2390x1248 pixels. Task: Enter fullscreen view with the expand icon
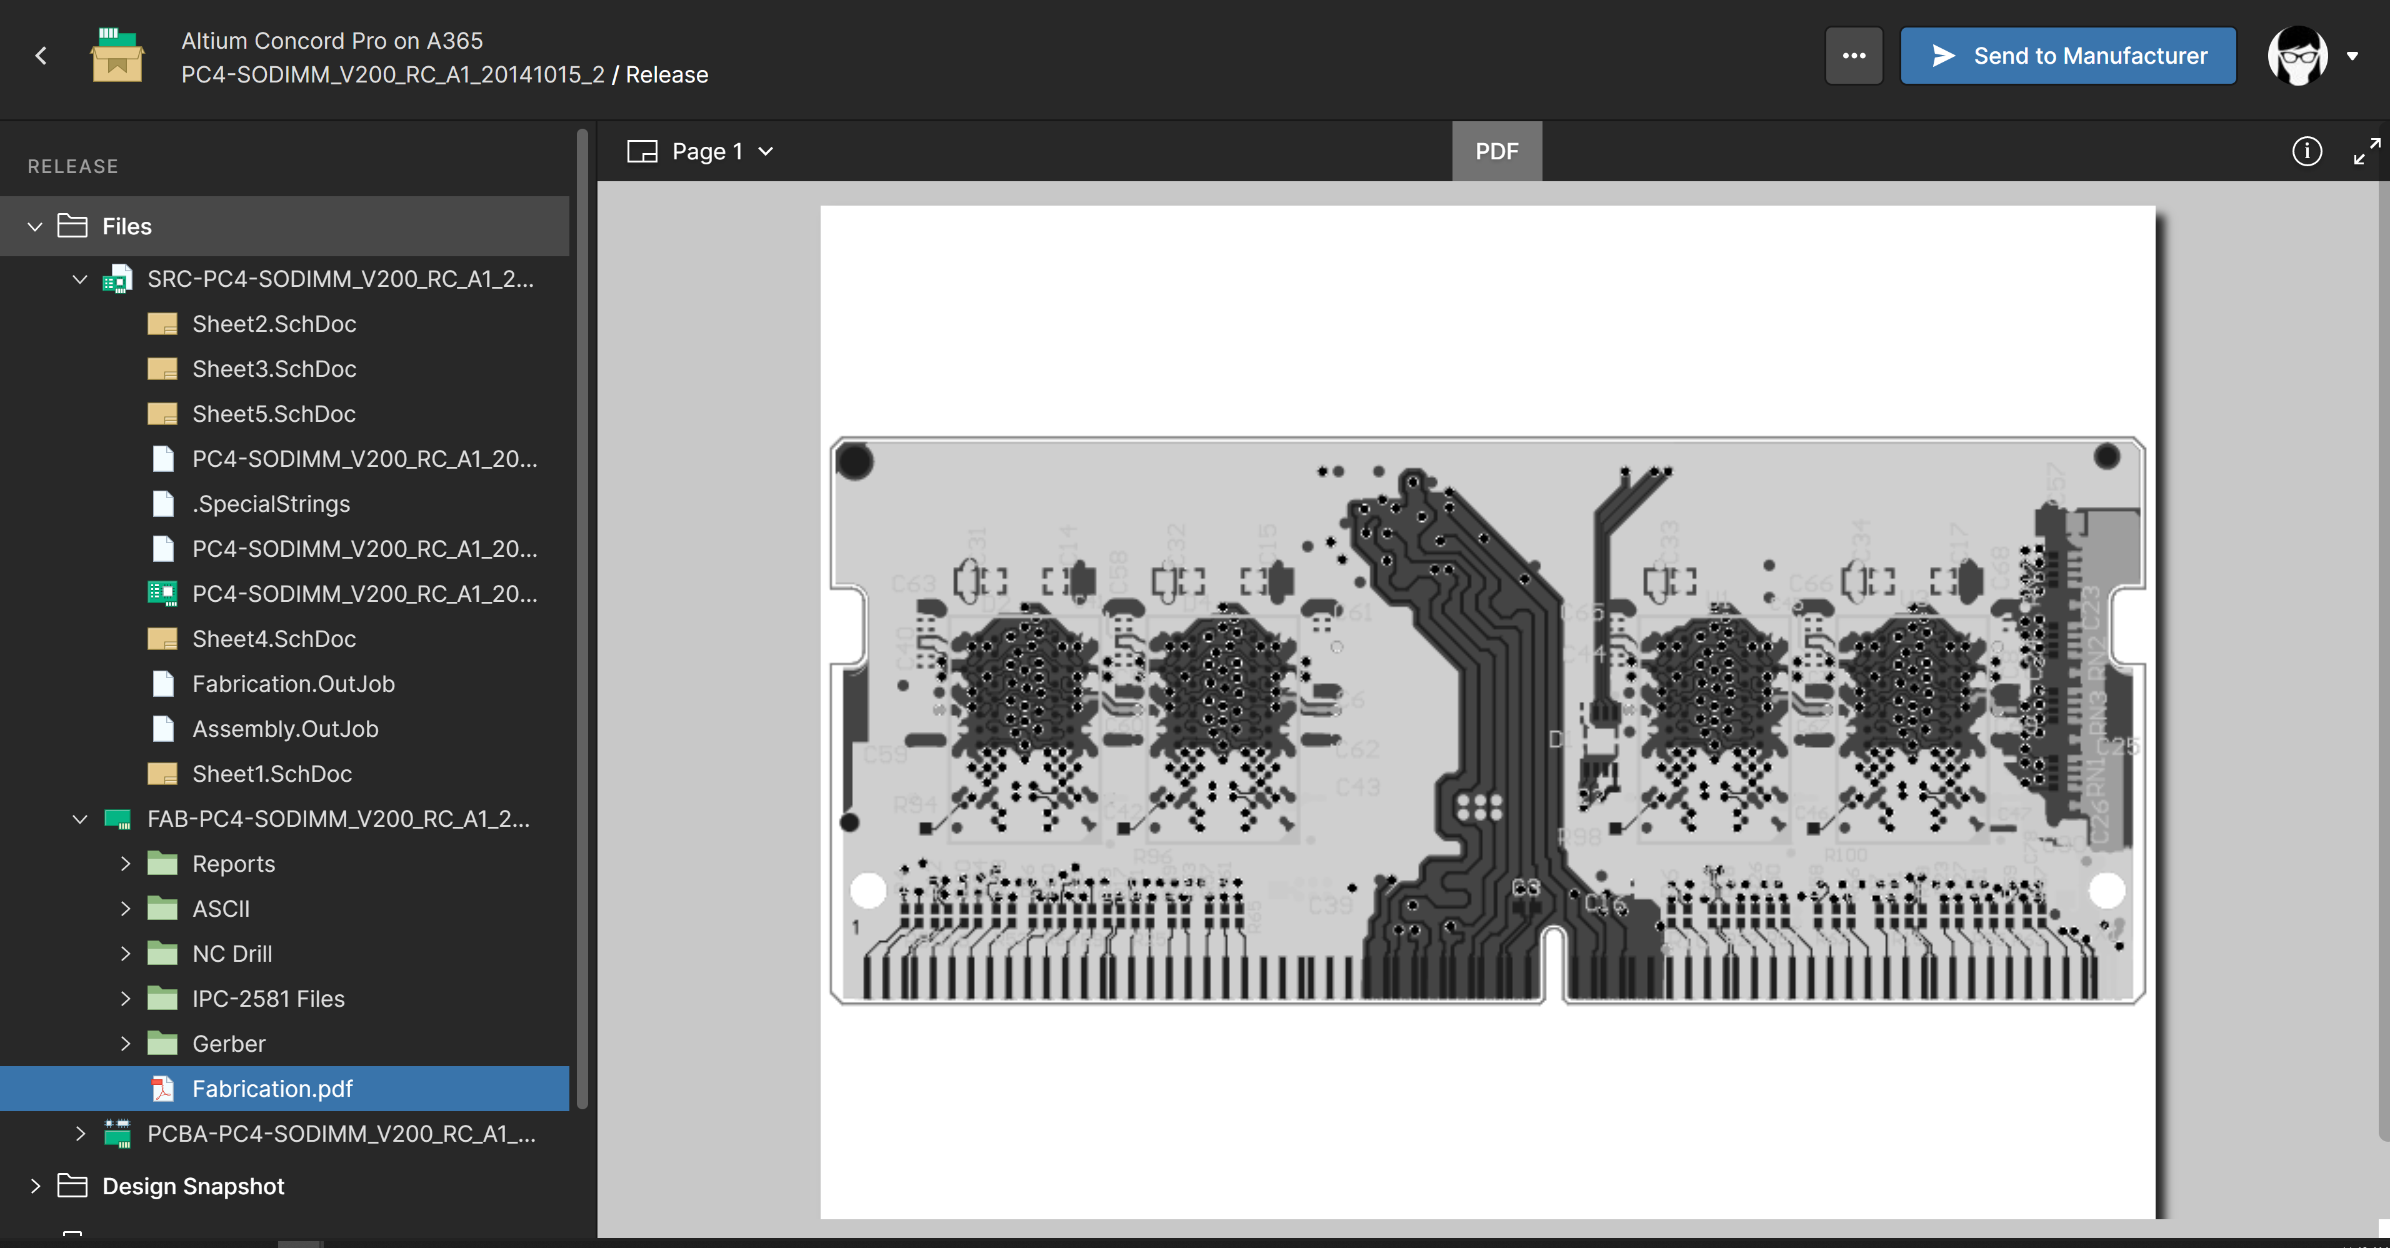(2366, 151)
